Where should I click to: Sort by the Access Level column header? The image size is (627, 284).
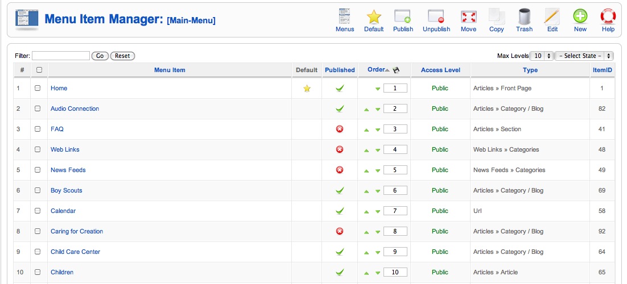(440, 70)
